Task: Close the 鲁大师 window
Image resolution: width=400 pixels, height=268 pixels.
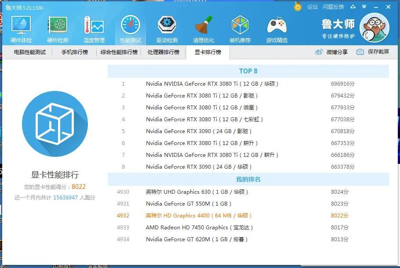Action: point(388,7)
